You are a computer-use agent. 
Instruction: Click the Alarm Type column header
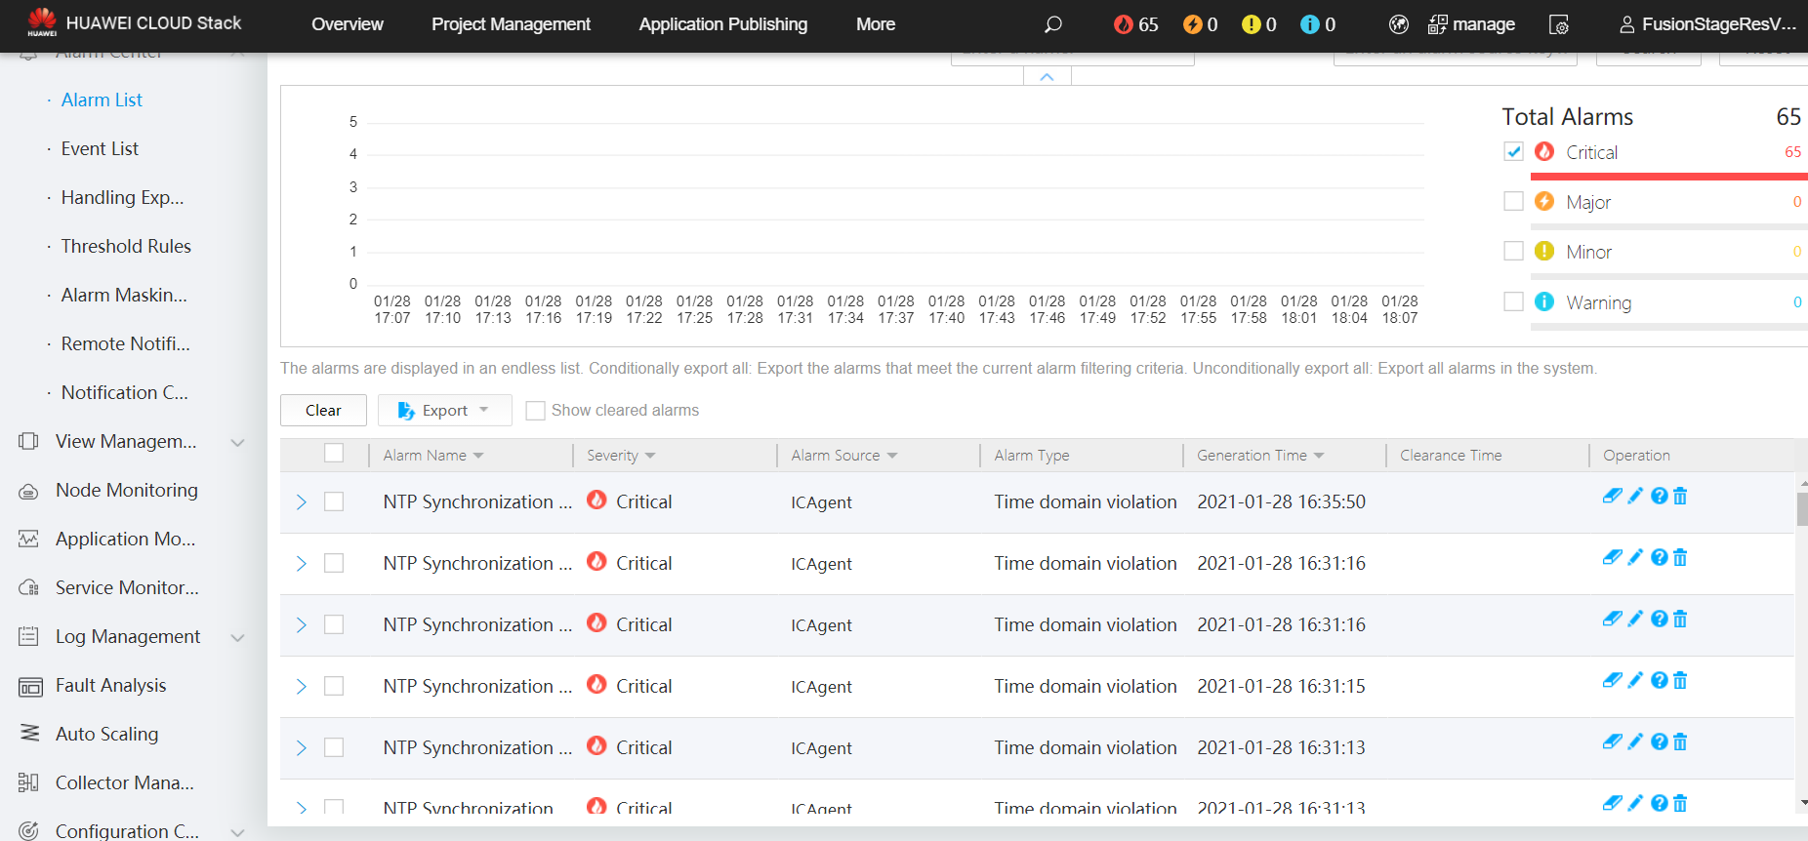click(x=1032, y=456)
